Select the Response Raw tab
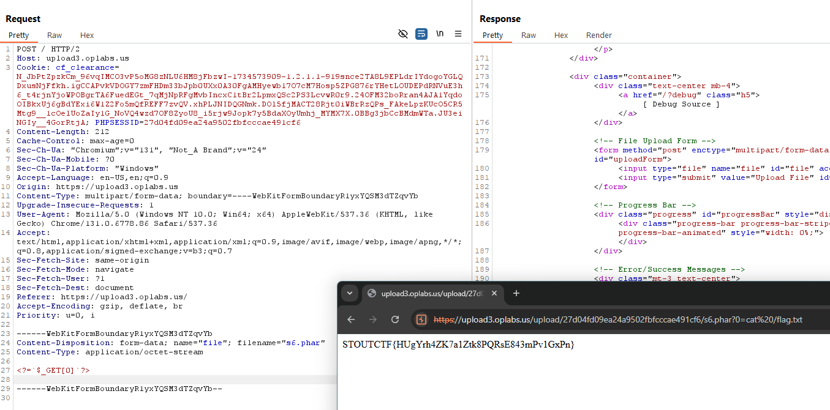 click(529, 35)
